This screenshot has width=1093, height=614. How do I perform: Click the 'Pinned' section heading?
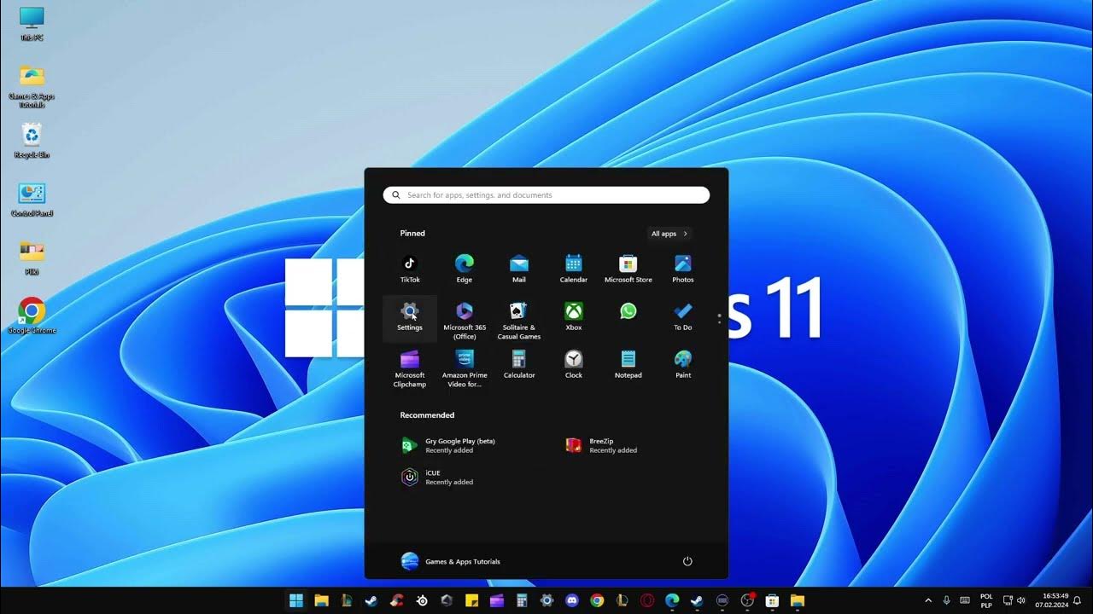point(412,234)
